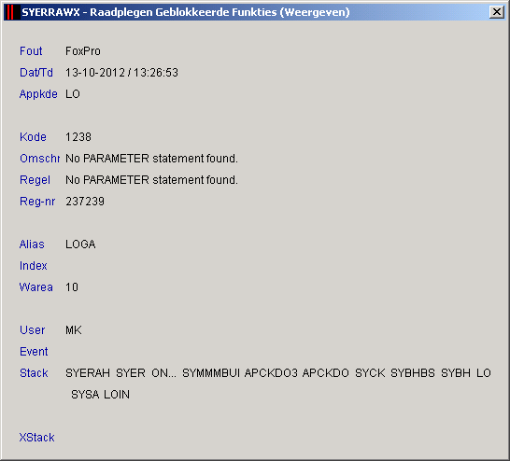The image size is (510, 461).
Task: Click the date value 13-10-2012 / 13:26:53
Action: click(x=121, y=73)
